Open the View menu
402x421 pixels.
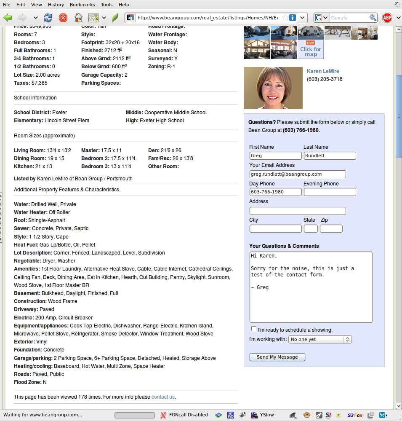[x=36, y=5]
